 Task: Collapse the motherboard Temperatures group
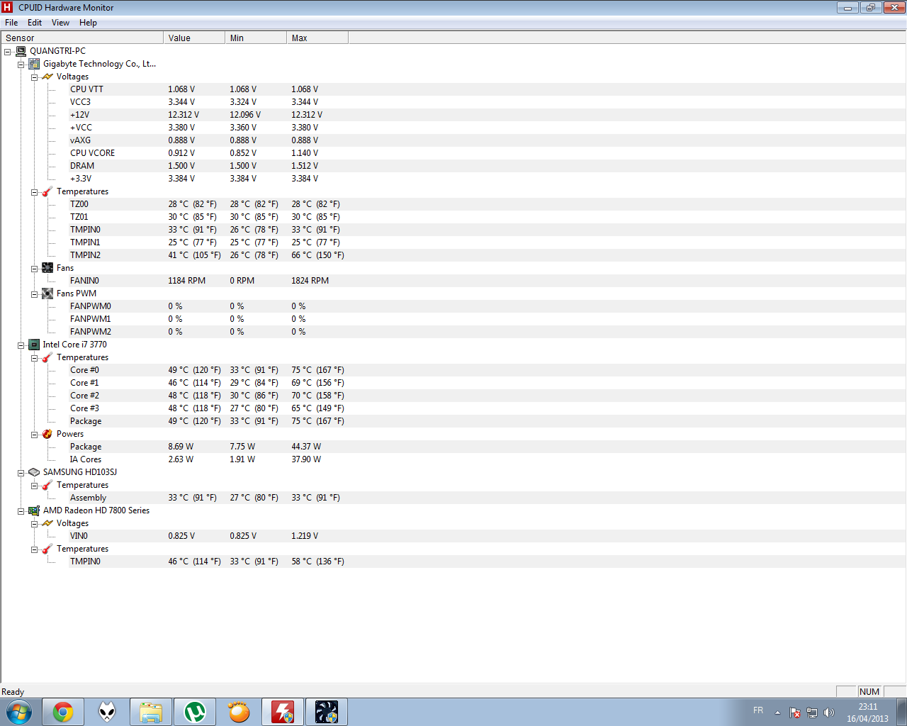pos(35,192)
